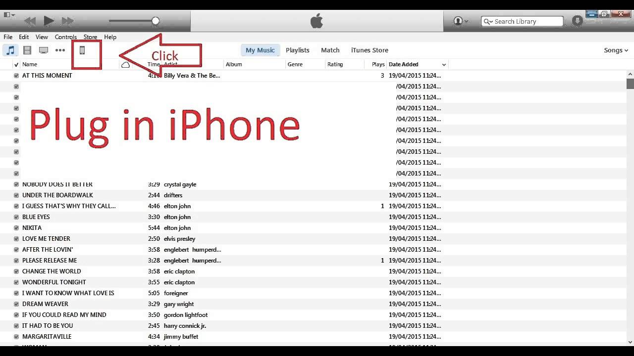634x356 pixels.
Task: Select the My Music tab
Action: 260,50
